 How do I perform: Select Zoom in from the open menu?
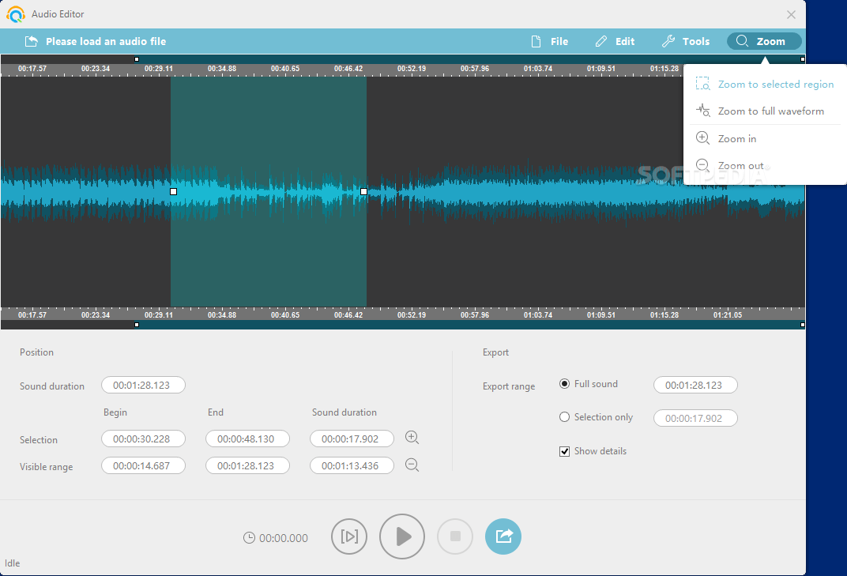735,137
